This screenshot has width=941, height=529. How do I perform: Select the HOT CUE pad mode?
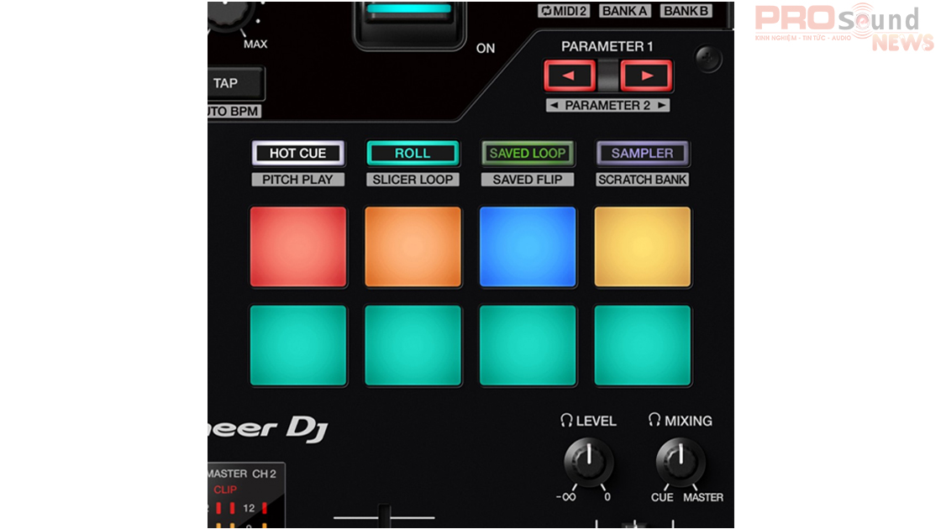(298, 153)
